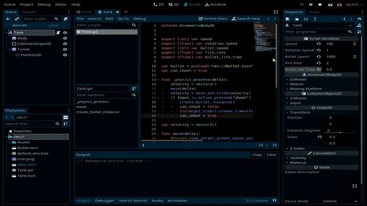Adjust the Rotation Degrees slider
The height and width of the screenshot is (206, 367).
(x=341, y=133)
